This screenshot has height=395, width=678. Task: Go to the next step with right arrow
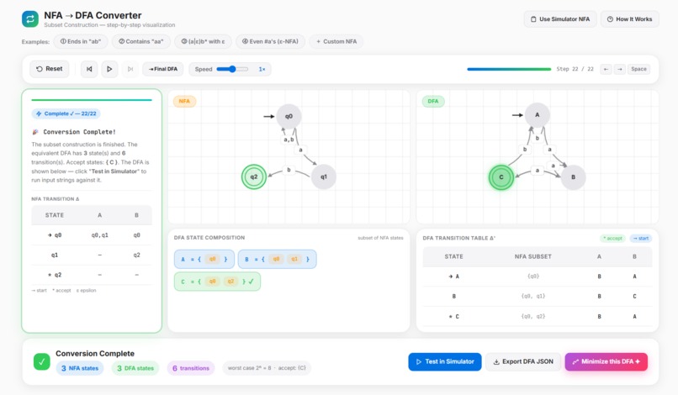click(620, 69)
